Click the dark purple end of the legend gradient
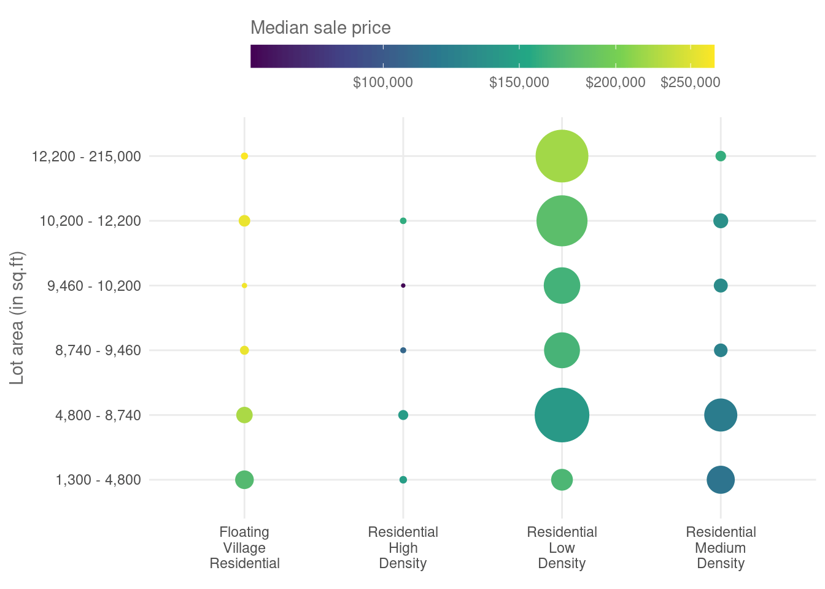 coord(254,56)
